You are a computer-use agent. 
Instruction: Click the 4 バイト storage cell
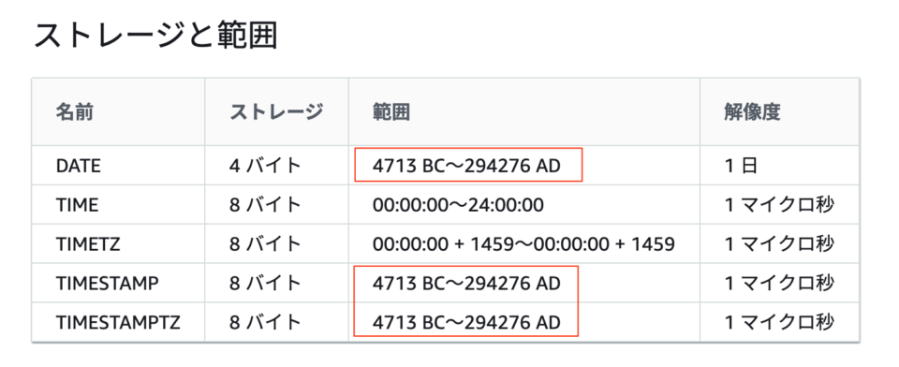click(x=265, y=167)
